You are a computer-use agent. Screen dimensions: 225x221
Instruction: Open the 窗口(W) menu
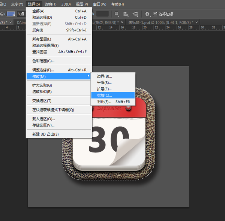pyautogui.click(x=100, y=4)
